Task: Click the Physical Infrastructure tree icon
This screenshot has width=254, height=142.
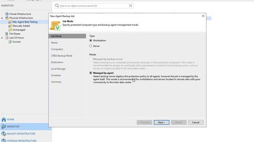Action: pyautogui.click(x=7, y=18)
